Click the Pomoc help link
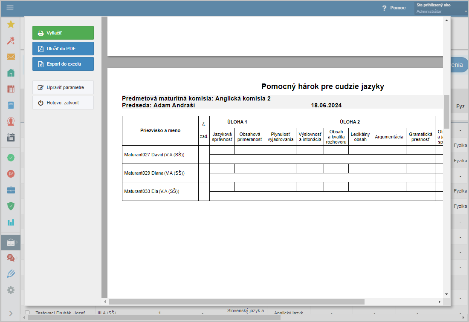This screenshot has height=322, width=469. pos(394,8)
